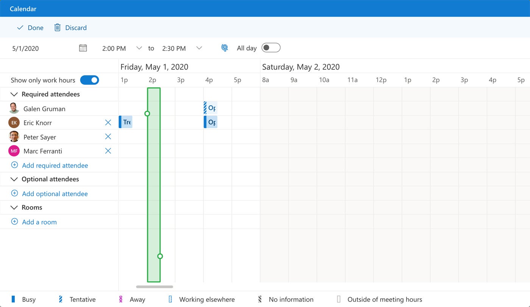Click the bottom handle of the green time selection
This screenshot has width=530, height=307.
coord(160,256)
